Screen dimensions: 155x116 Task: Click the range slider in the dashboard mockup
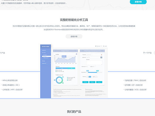point(94,72)
